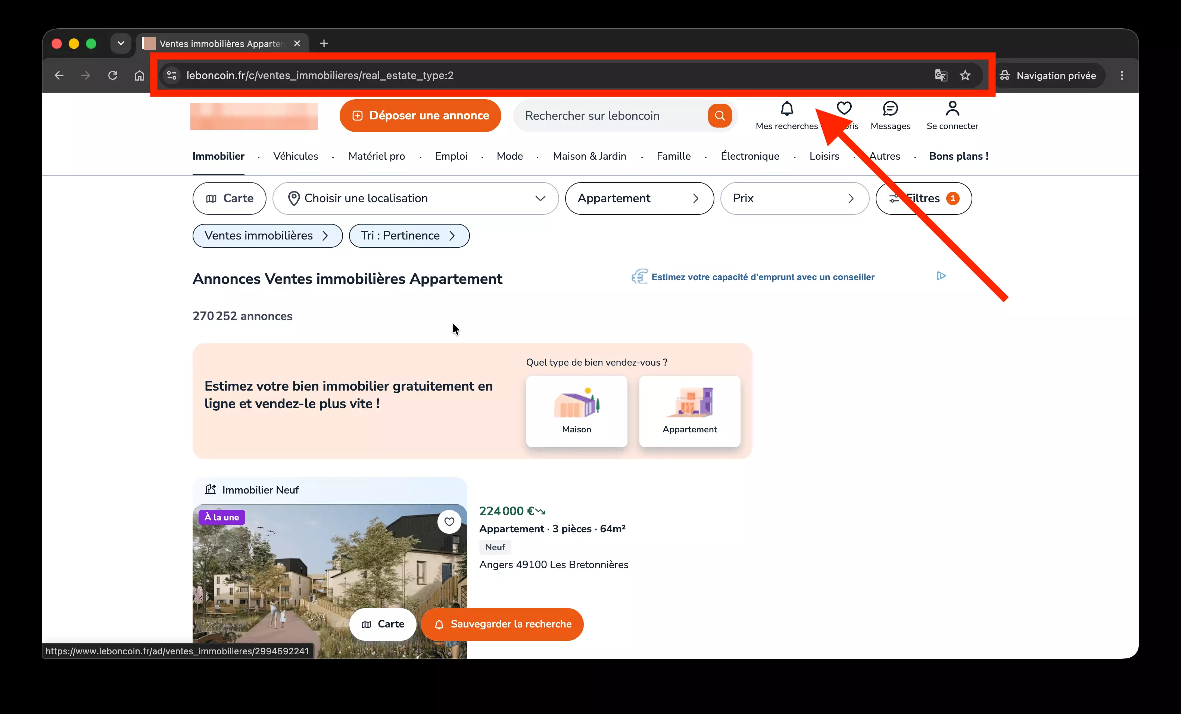Click Sauvegarder la recherche button
Image resolution: width=1181 pixels, height=714 pixels.
(x=502, y=624)
